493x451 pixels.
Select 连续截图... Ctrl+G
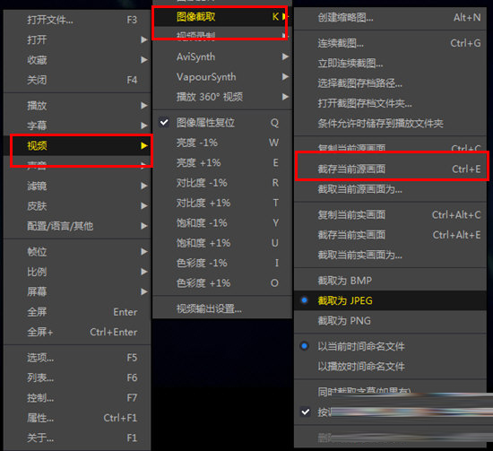point(390,43)
